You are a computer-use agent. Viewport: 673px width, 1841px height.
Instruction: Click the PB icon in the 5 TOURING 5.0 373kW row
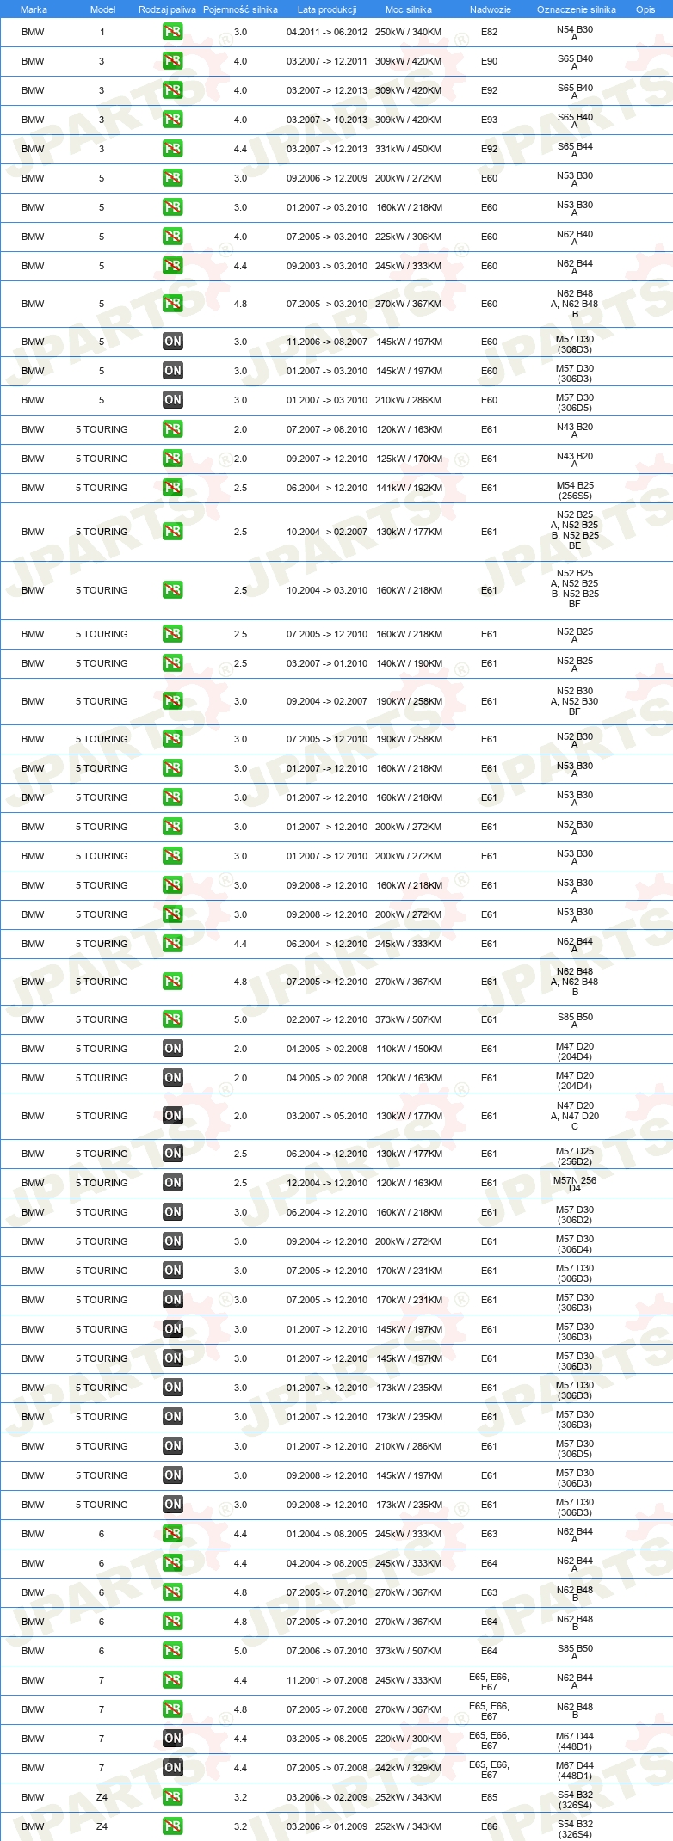[172, 1019]
